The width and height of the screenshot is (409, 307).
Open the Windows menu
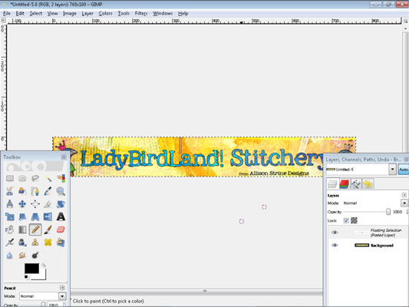[163, 13]
